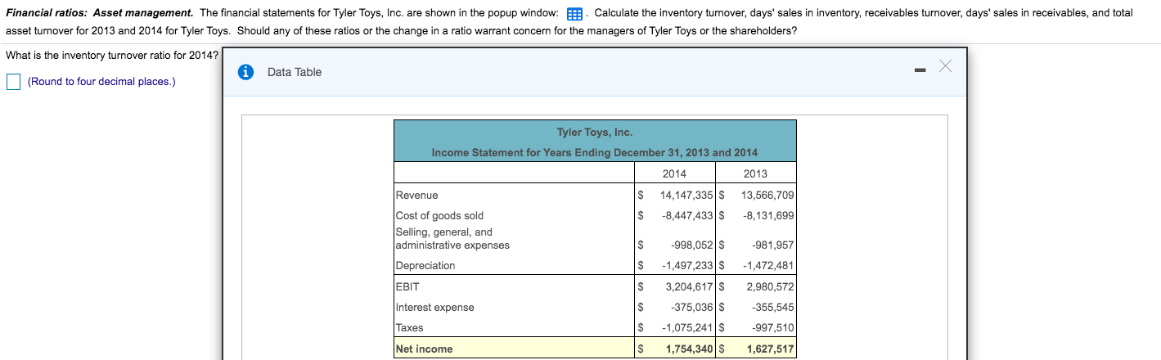1161x360 pixels.
Task: Click the Interest expense row label
Action: pos(435,308)
